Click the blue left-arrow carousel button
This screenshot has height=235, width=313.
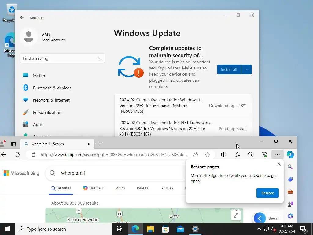[260, 218]
